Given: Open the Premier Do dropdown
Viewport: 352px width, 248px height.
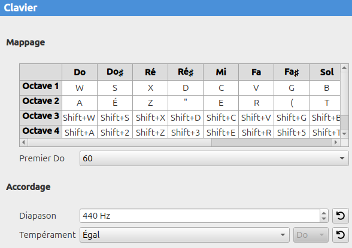Looking at the screenshot, I should coord(214,158).
